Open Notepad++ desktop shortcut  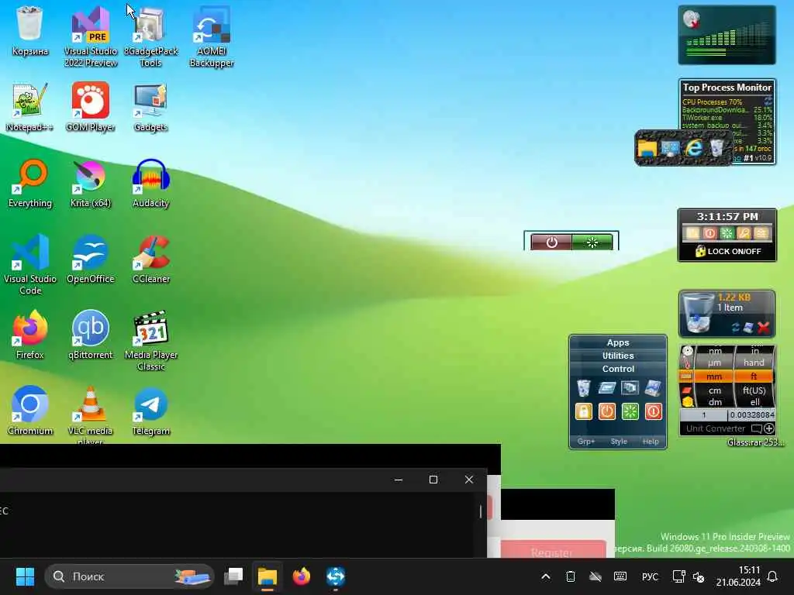click(x=30, y=107)
